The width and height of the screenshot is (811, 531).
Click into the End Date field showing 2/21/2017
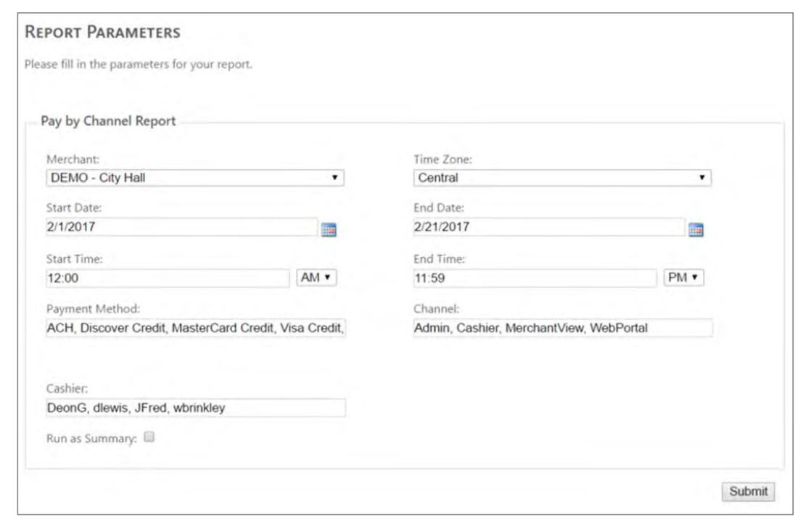pos(548,227)
